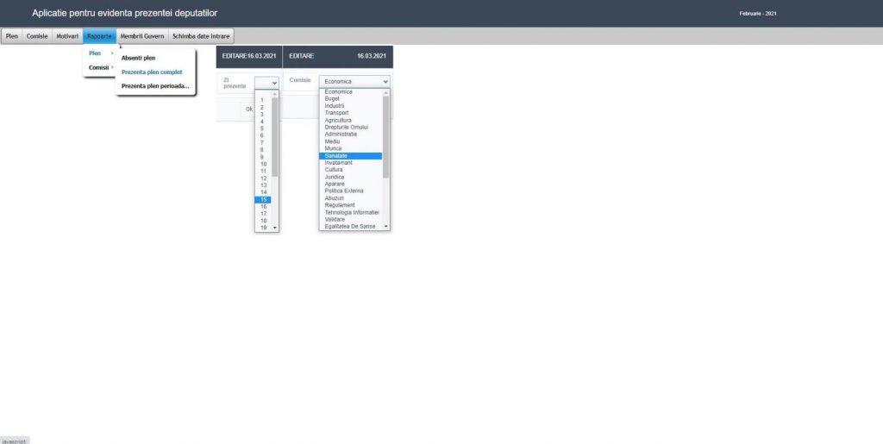Click day list scrollbar down arrow
Screen dimensions: 883x444
tap(275, 228)
